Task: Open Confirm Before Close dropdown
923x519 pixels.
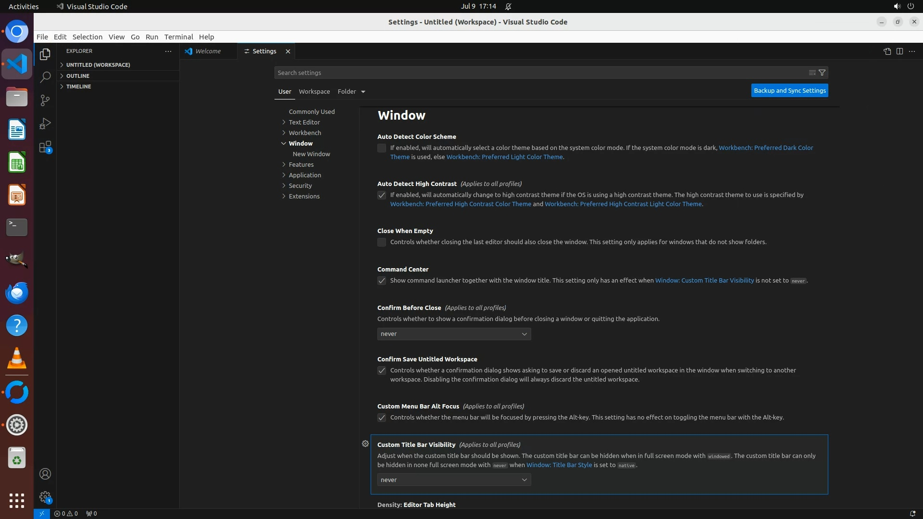Action: tap(454, 334)
